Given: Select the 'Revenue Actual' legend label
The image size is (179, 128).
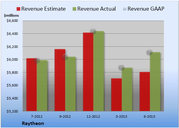Looking at the screenshot, I should tap(97, 9).
